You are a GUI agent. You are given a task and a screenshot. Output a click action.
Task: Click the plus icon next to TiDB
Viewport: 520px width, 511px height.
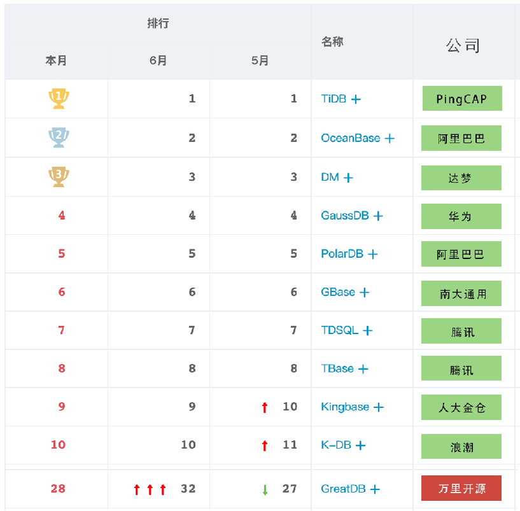[x=356, y=99]
